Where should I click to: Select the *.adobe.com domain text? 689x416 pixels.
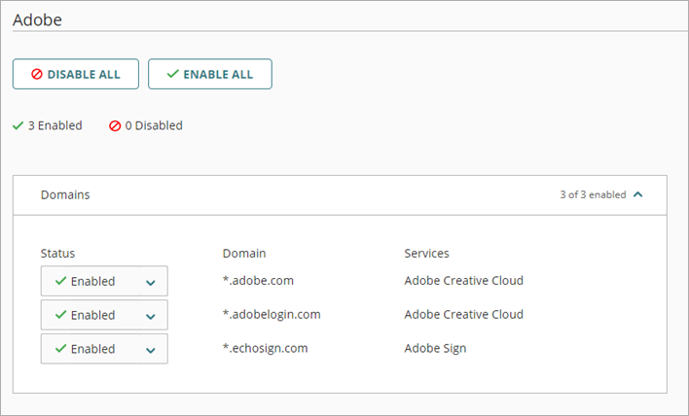(258, 281)
